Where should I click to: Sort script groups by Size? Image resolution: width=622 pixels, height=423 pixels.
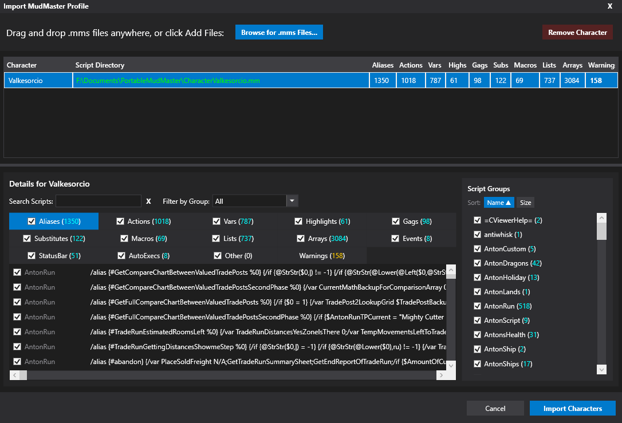pyautogui.click(x=525, y=203)
